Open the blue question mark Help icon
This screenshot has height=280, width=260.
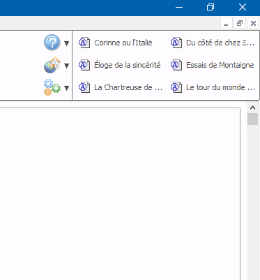[x=52, y=43]
